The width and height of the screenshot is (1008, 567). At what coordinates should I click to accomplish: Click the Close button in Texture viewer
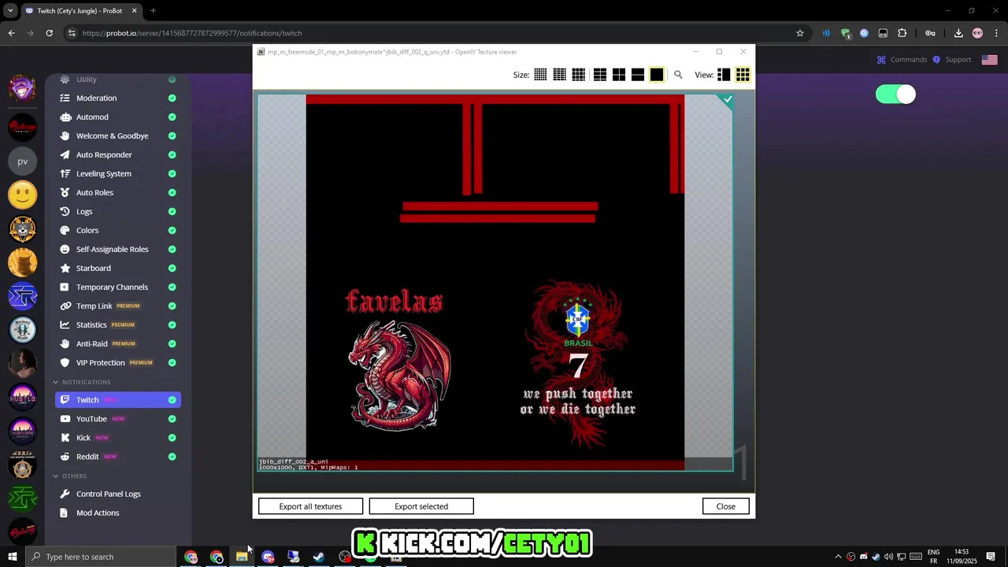[x=726, y=506]
